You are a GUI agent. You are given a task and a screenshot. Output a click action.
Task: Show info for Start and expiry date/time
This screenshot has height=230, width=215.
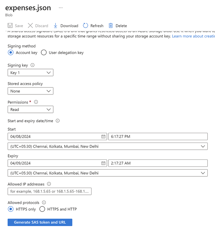(58, 121)
